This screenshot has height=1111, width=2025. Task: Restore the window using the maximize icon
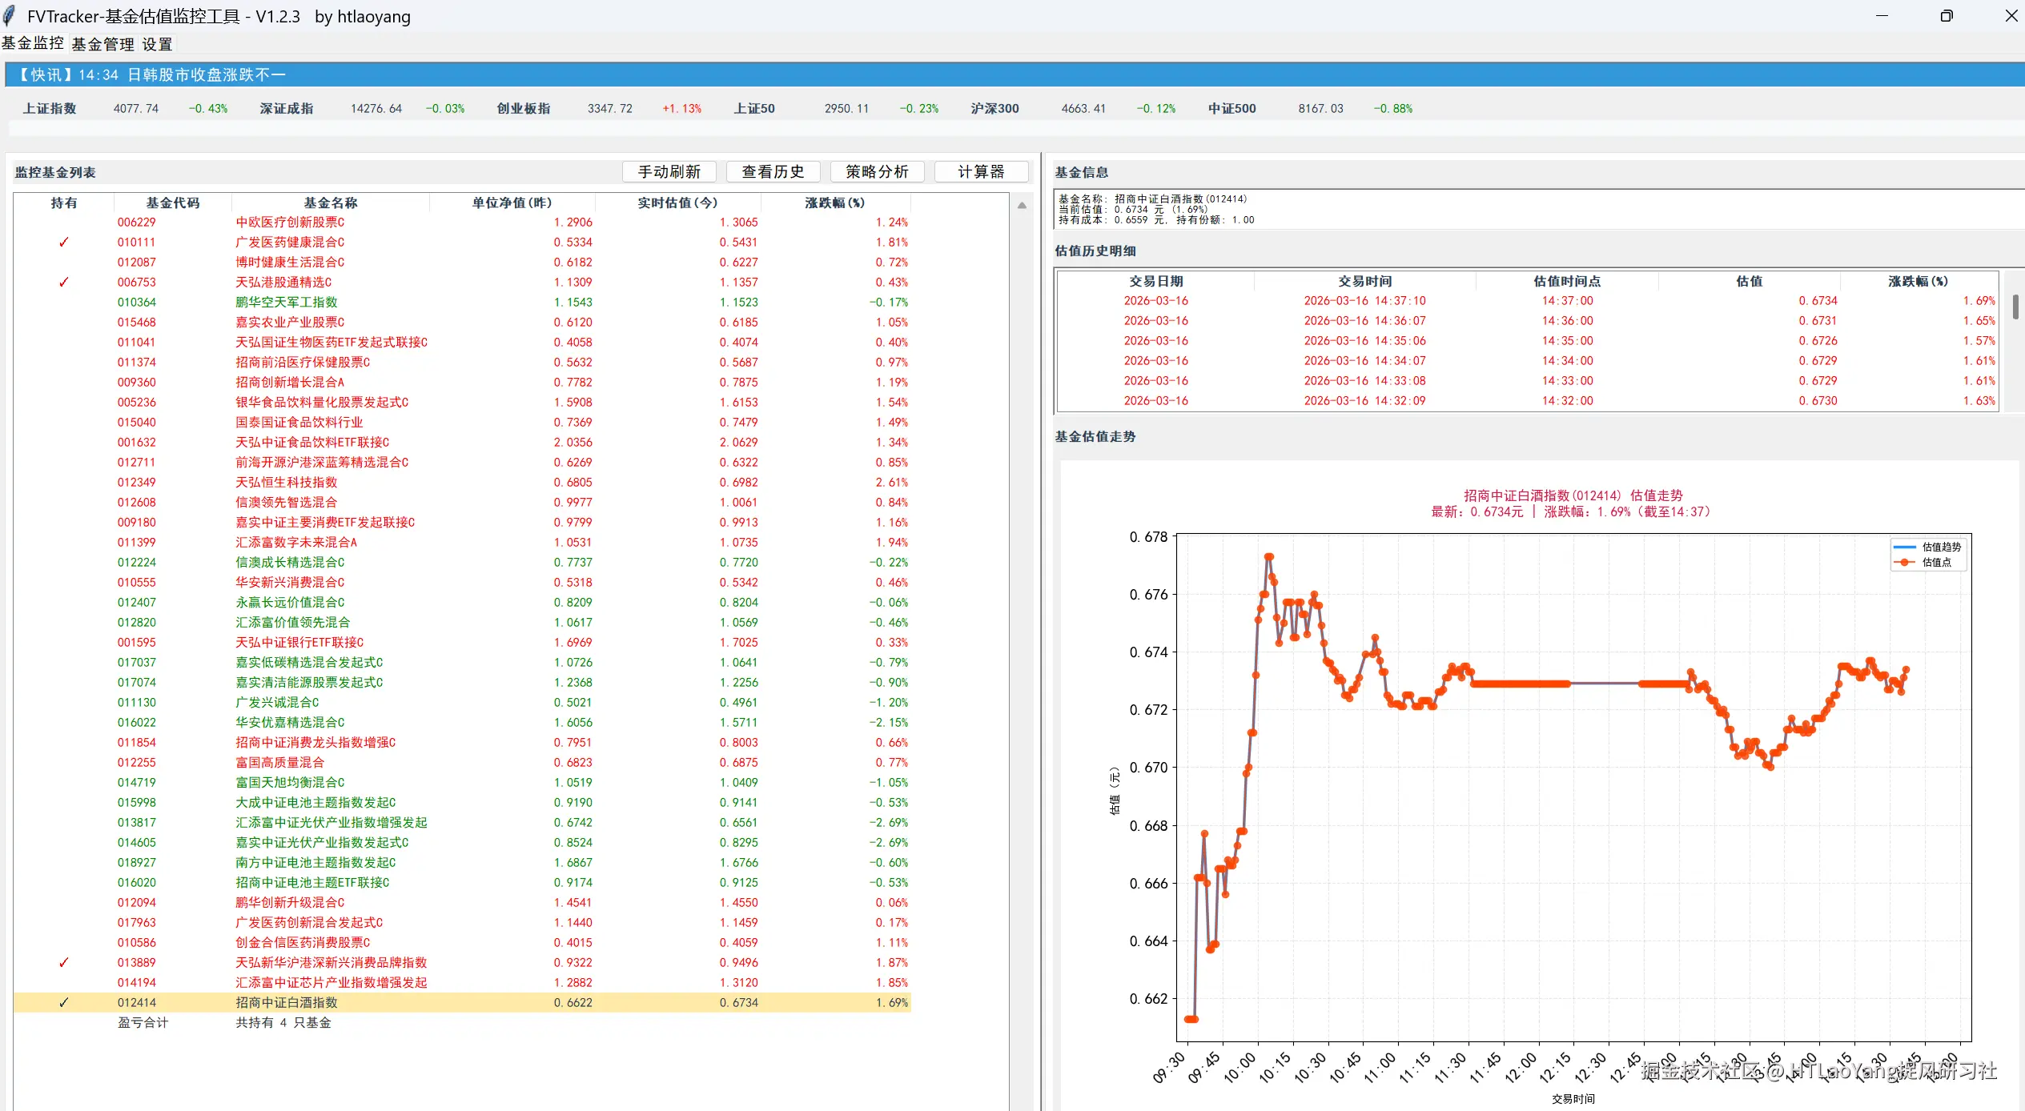[1947, 16]
